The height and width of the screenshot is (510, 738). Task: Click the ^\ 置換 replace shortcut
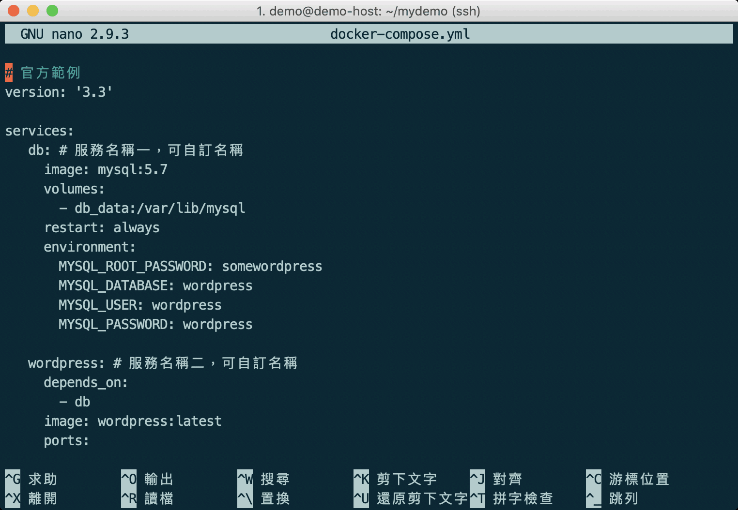pyautogui.click(x=263, y=498)
